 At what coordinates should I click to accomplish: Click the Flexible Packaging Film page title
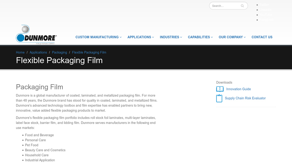pyautogui.click(x=59, y=60)
